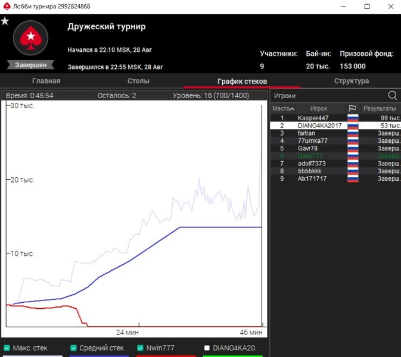
Task: Toggle the Средний стек checkbox
Action: tap(74, 348)
